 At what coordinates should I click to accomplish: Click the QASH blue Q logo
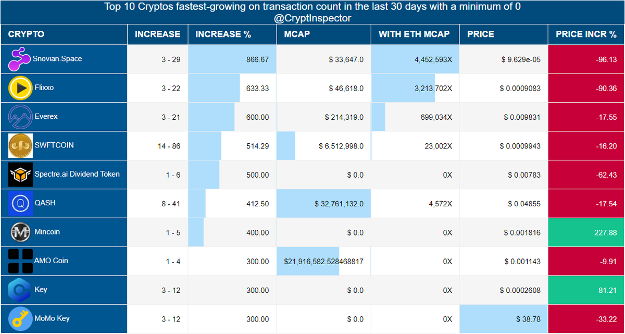pyautogui.click(x=20, y=203)
